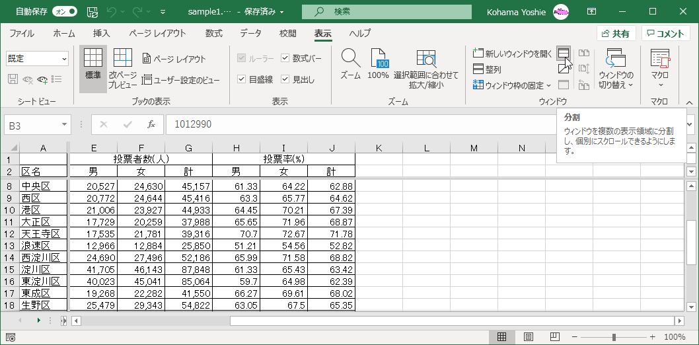Click the macro recording status bar icon
699x345 pixels.
click(x=11, y=337)
